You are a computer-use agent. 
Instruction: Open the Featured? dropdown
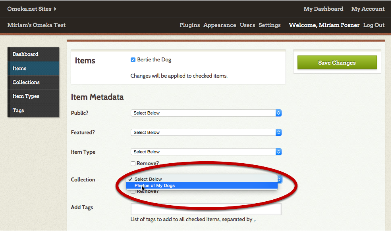coord(206,132)
